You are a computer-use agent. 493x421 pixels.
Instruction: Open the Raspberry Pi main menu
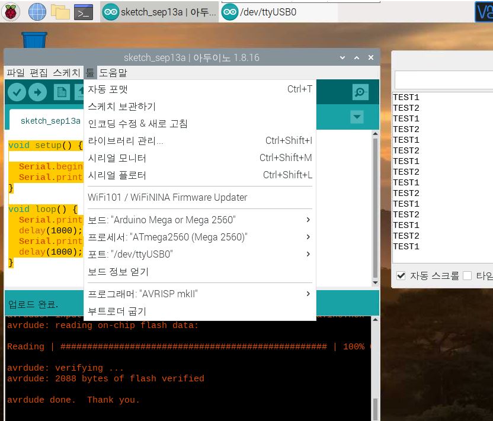[x=11, y=12]
